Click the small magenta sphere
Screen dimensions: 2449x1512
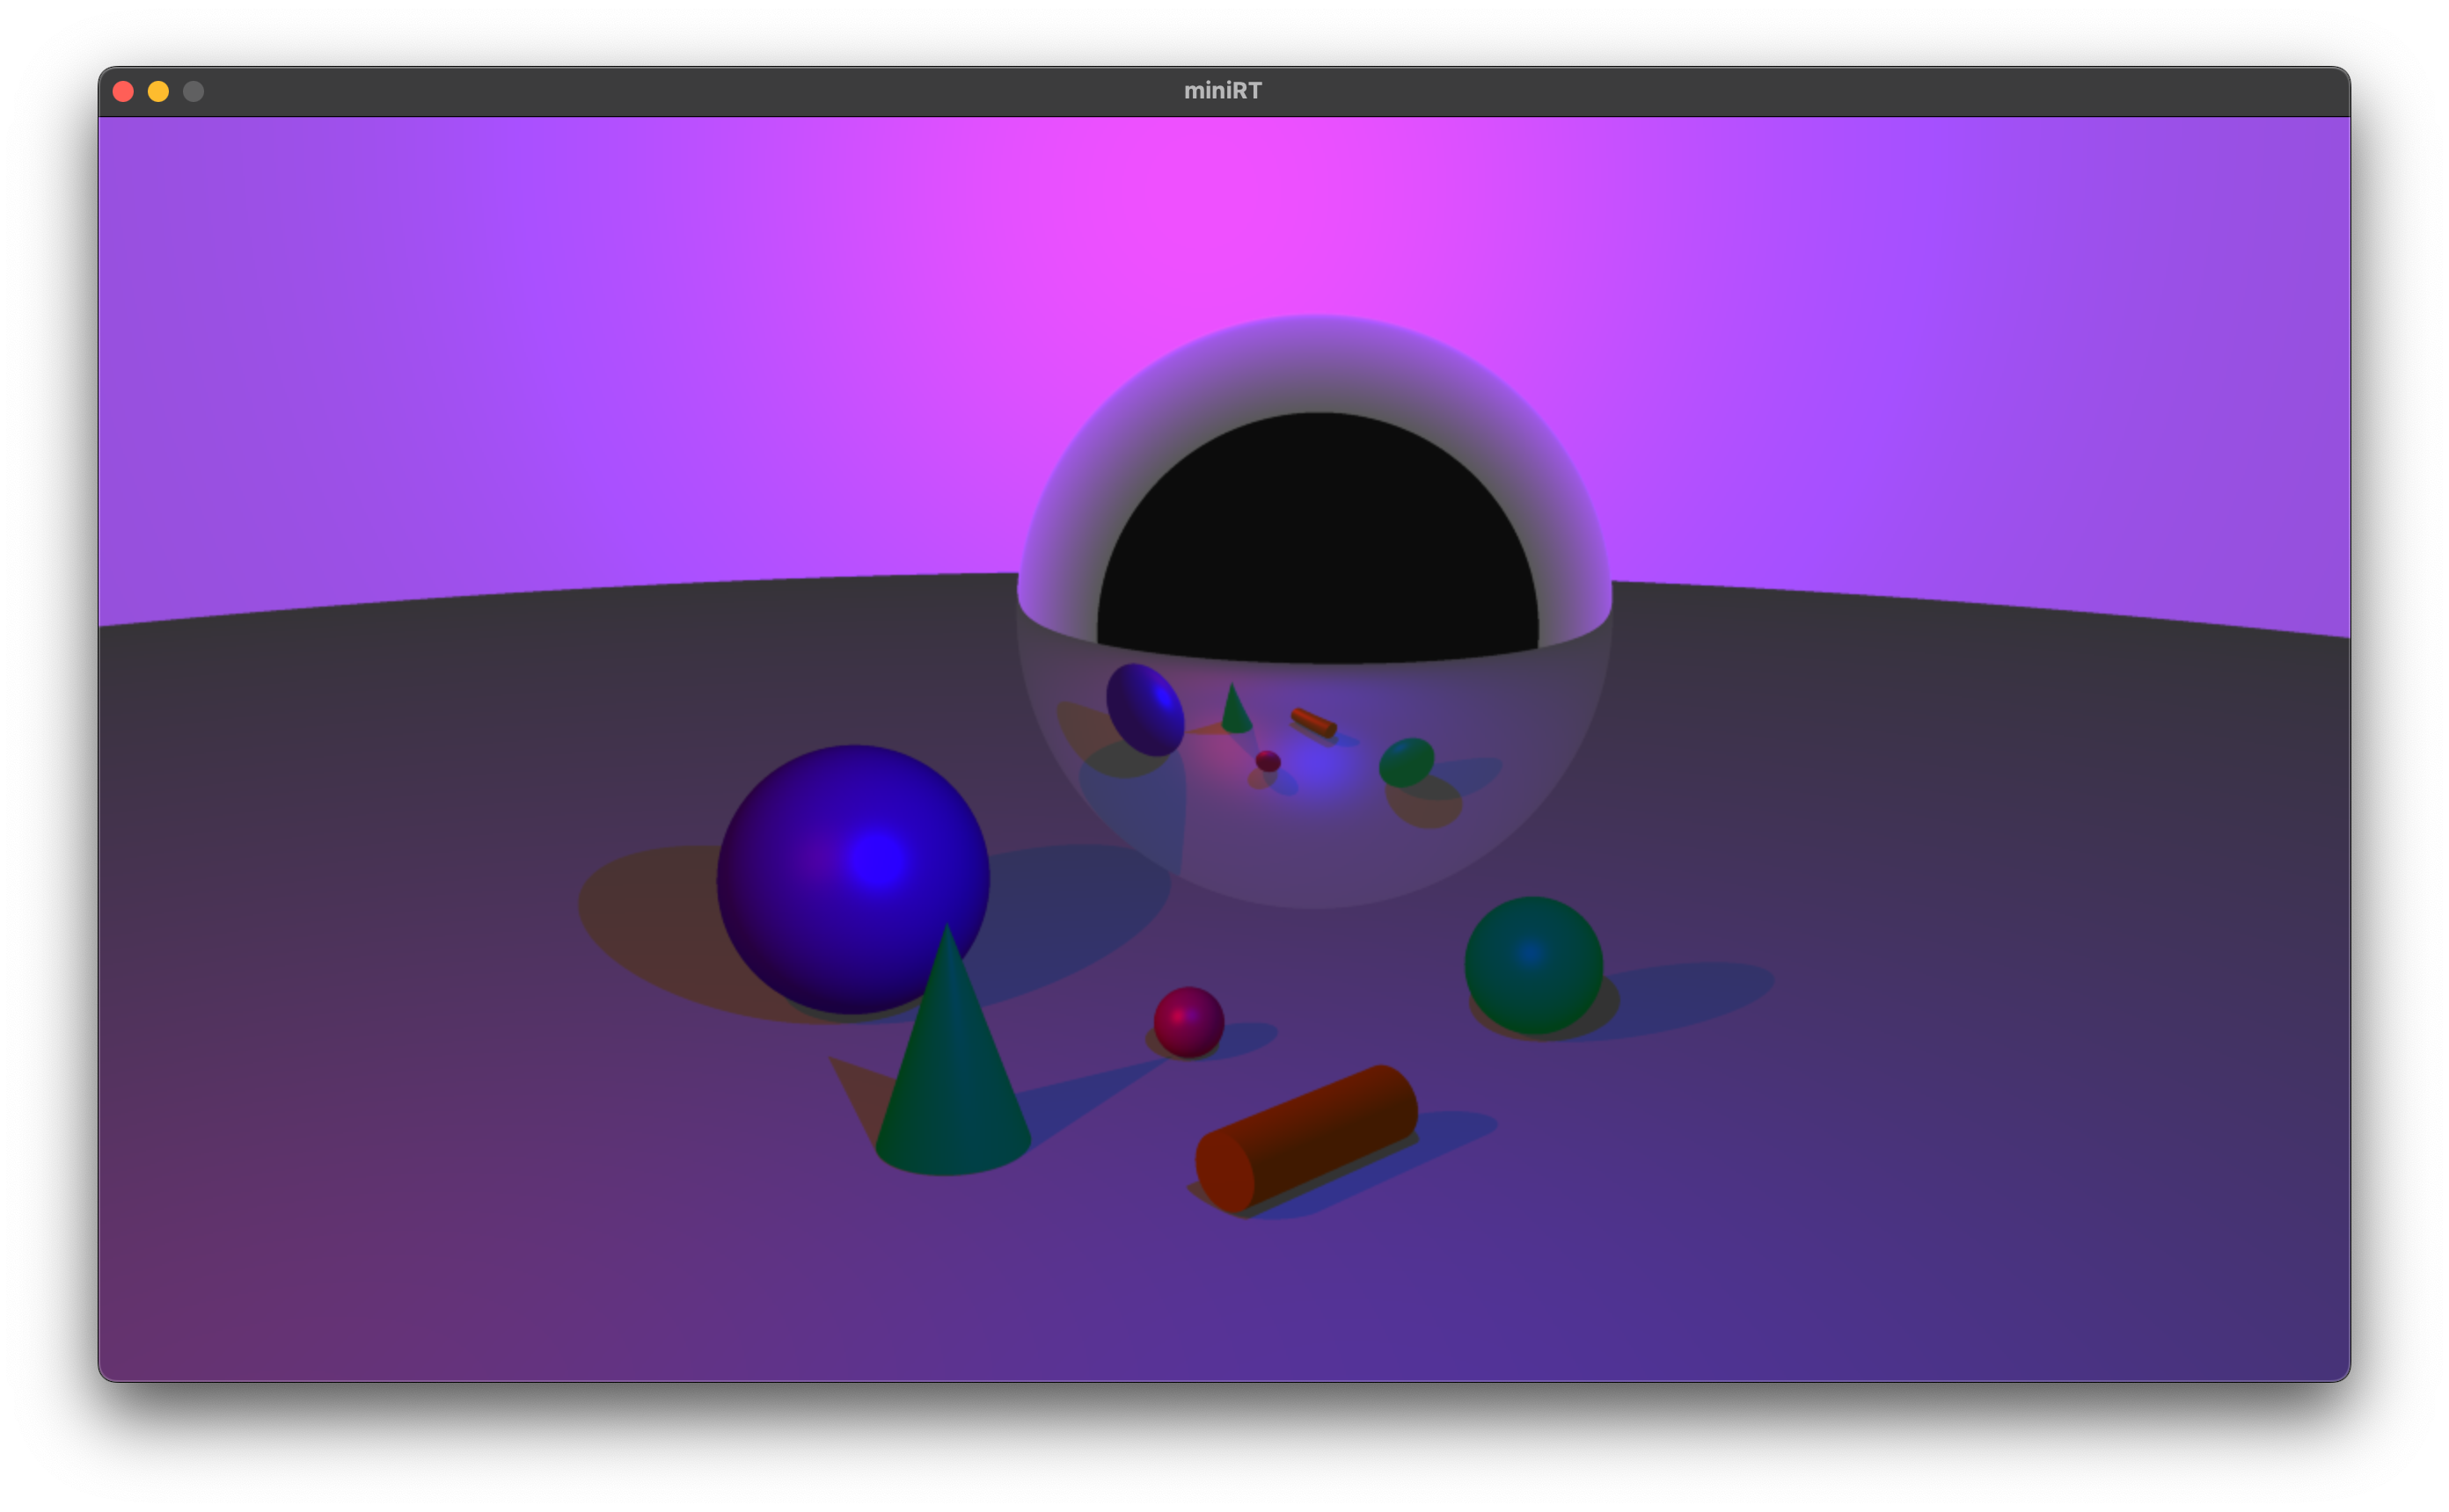(1188, 1021)
